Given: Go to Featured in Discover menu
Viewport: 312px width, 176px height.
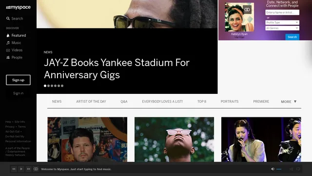Looking at the screenshot, I should click(16, 35).
